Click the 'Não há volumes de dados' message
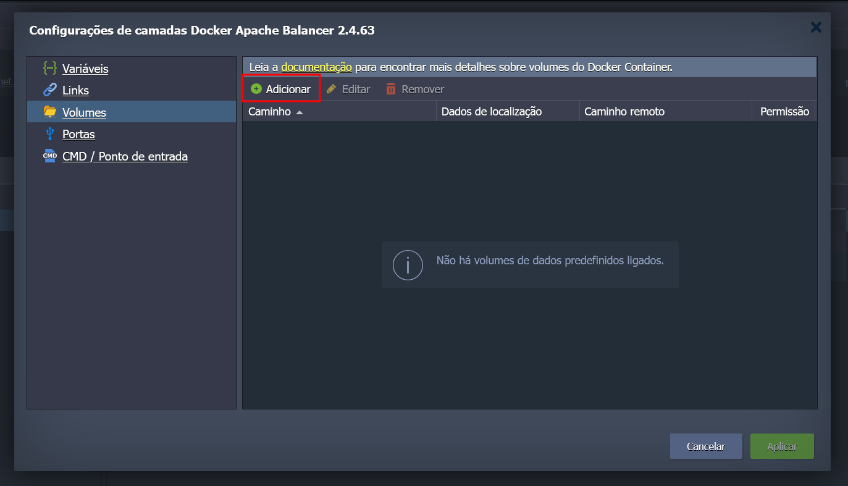Image resolution: width=848 pixels, height=486 pixels. (550, 261)
